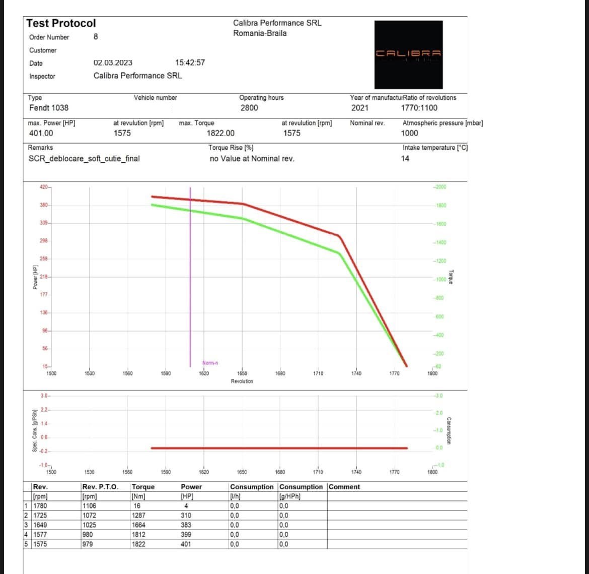
Task: Select Rev. cell '1780' in row 1
Action: click(x=40, y=506)
